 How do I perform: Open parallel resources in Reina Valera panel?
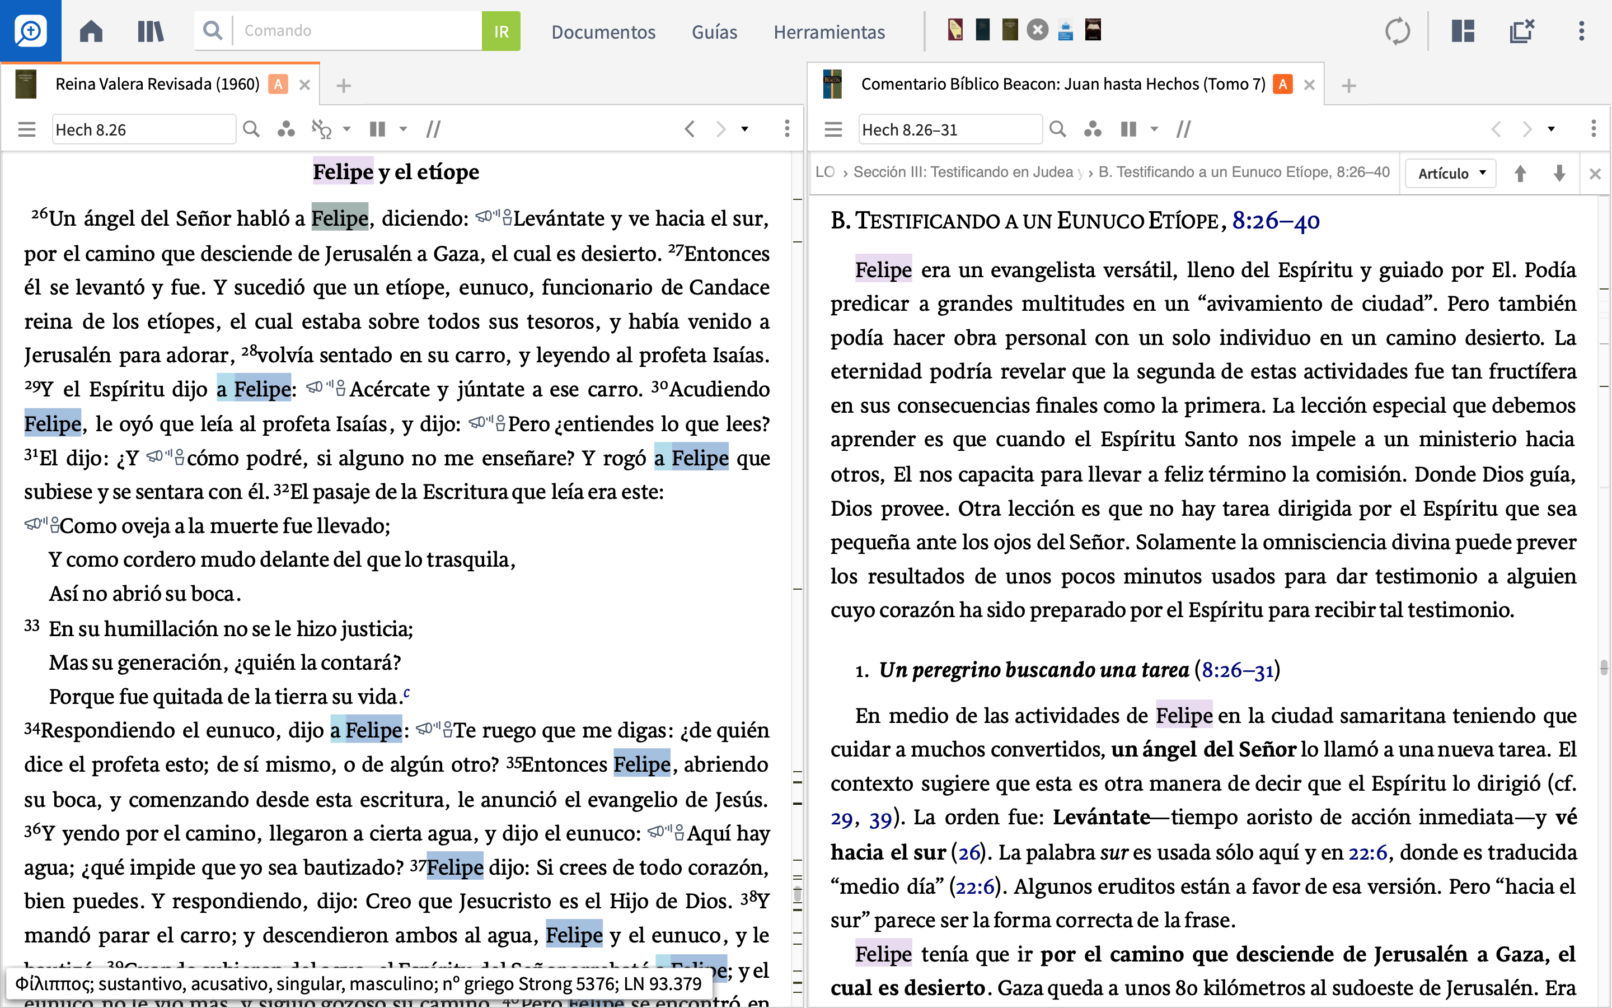(x=433, y=129)
